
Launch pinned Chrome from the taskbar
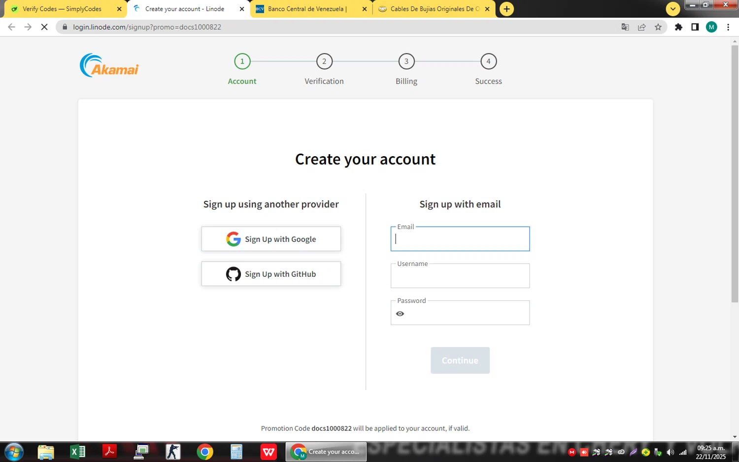[205, 452]
